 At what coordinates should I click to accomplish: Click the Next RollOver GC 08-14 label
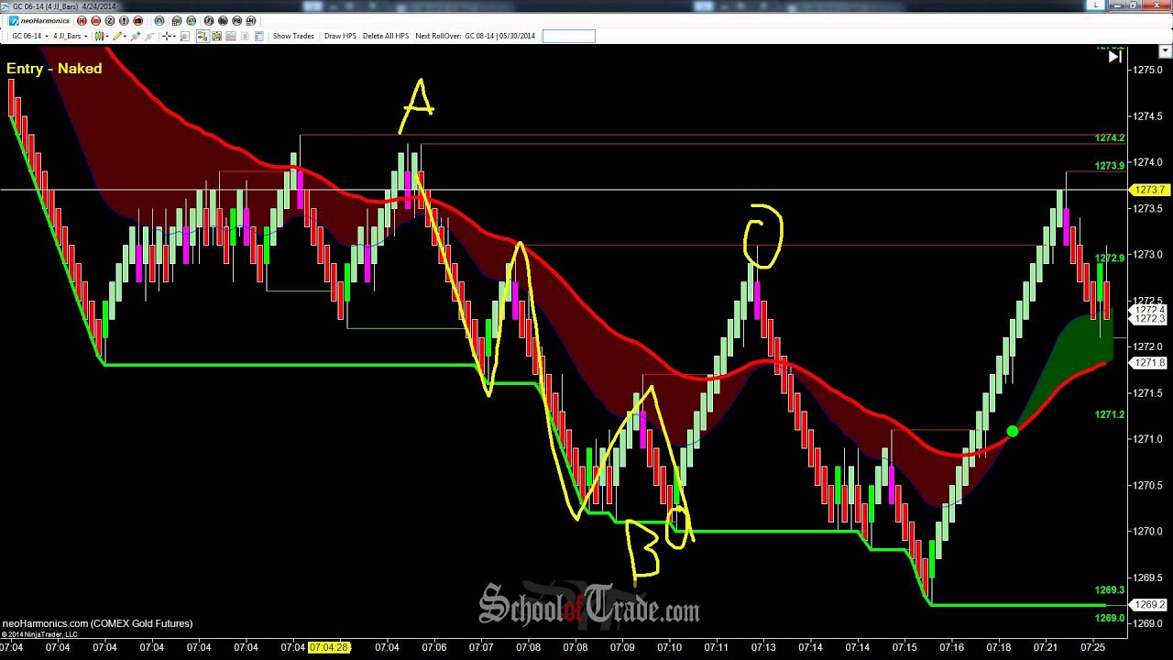point(475,36)
